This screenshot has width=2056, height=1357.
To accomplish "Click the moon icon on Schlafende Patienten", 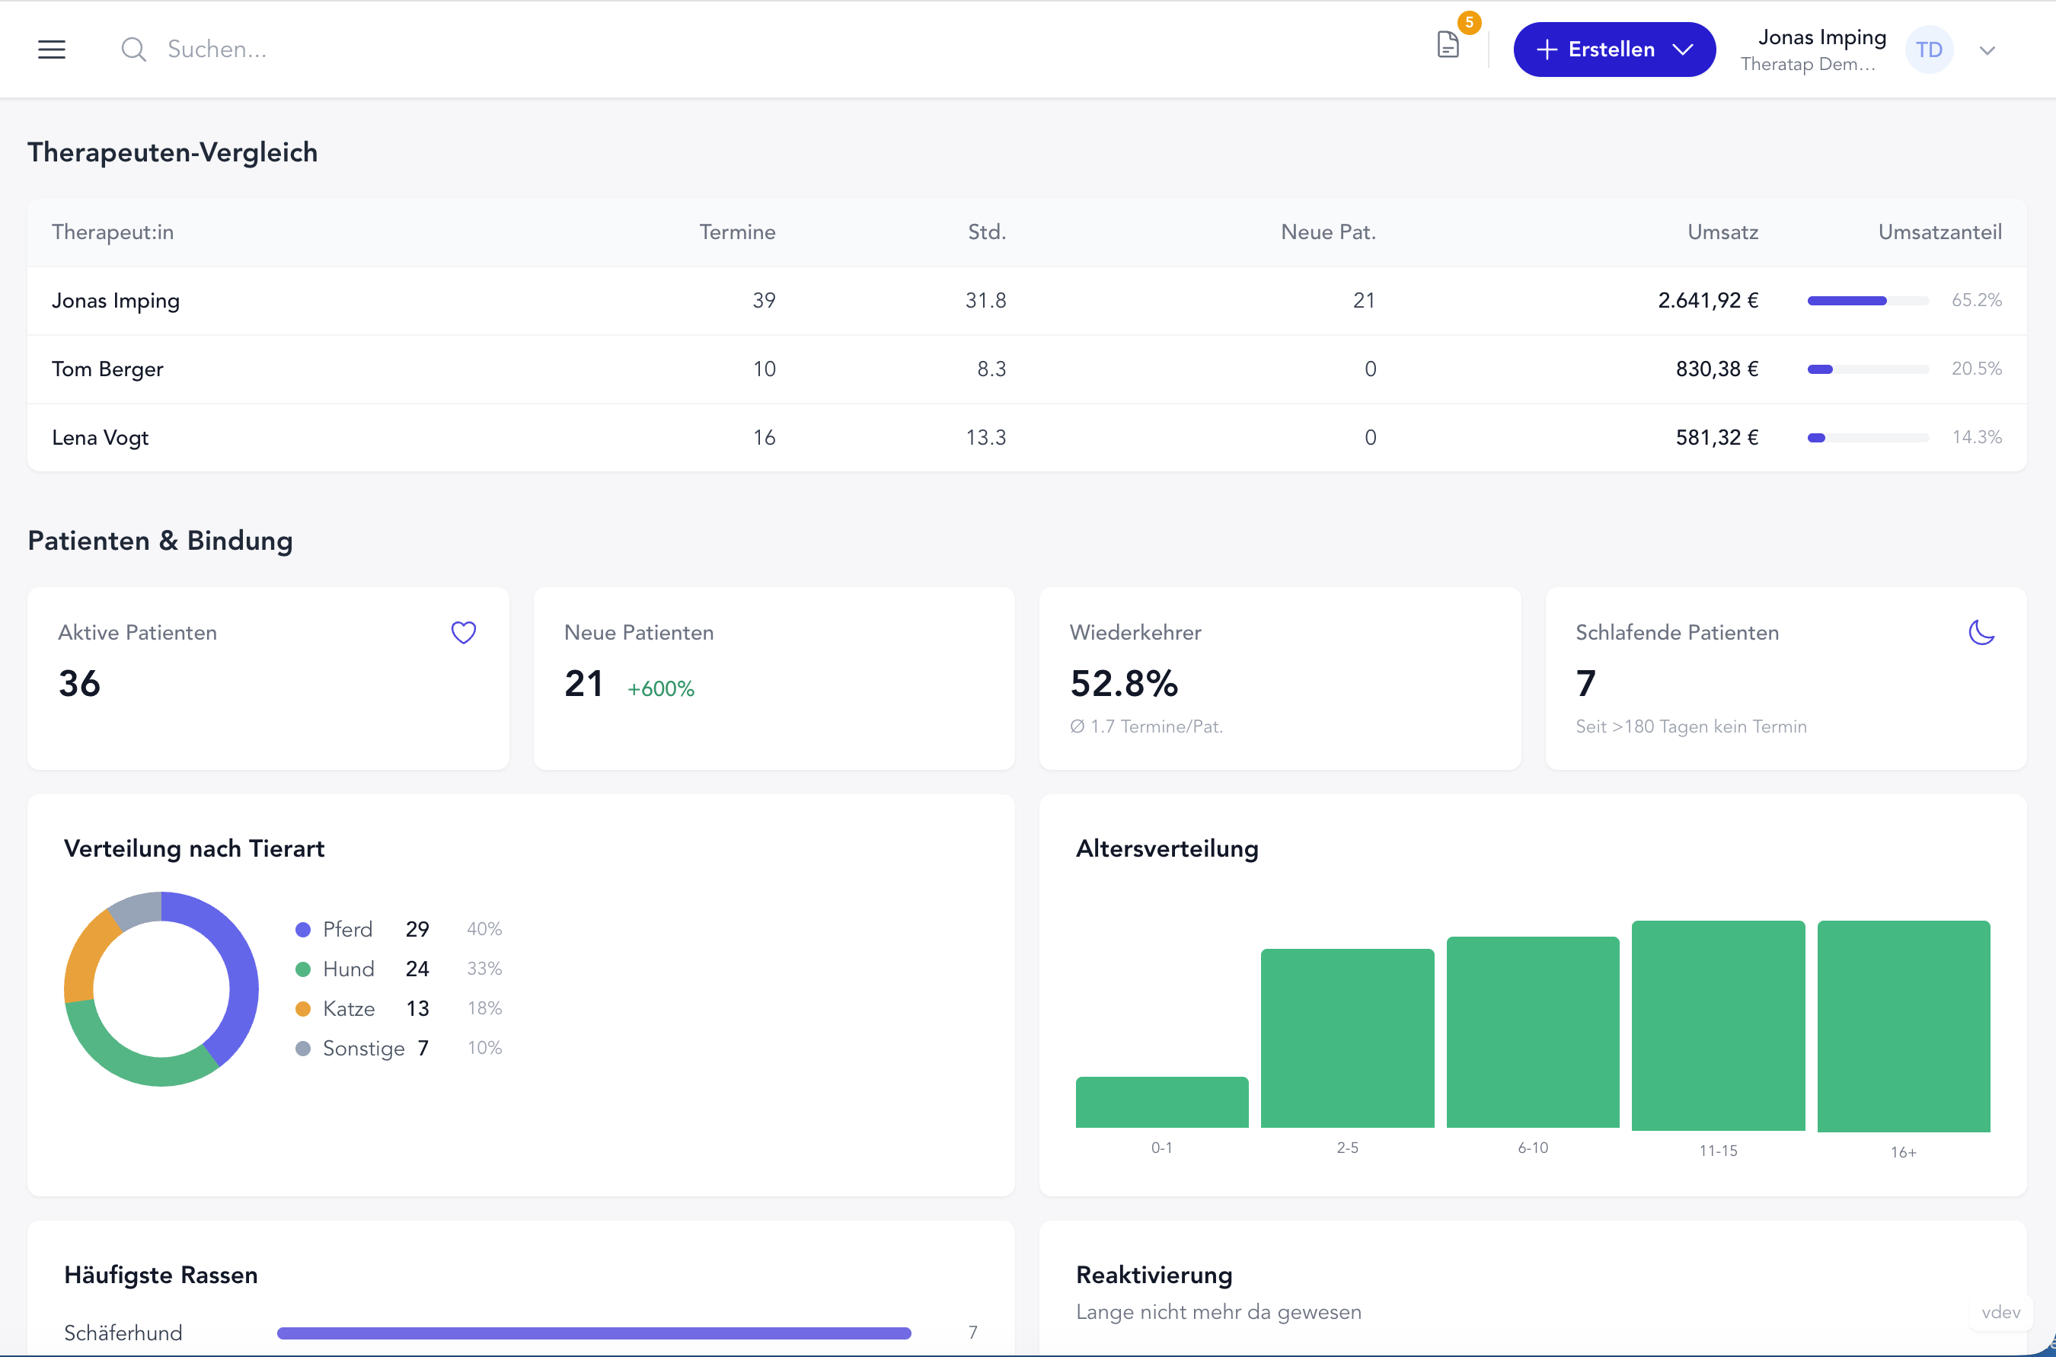I will click(1981, 633).
